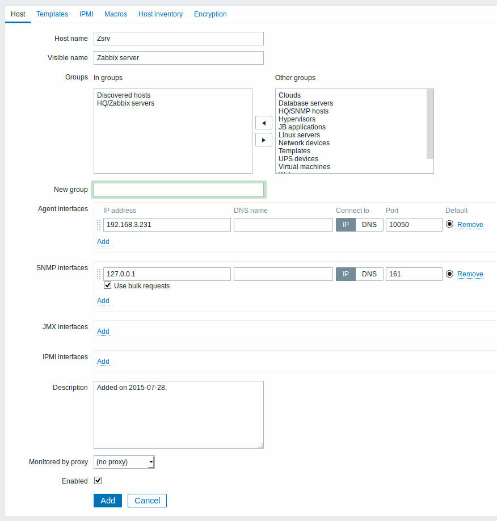Open the Templates tab
The height and width of the screenshot is (521, 497).
click(x=52, y=14)
